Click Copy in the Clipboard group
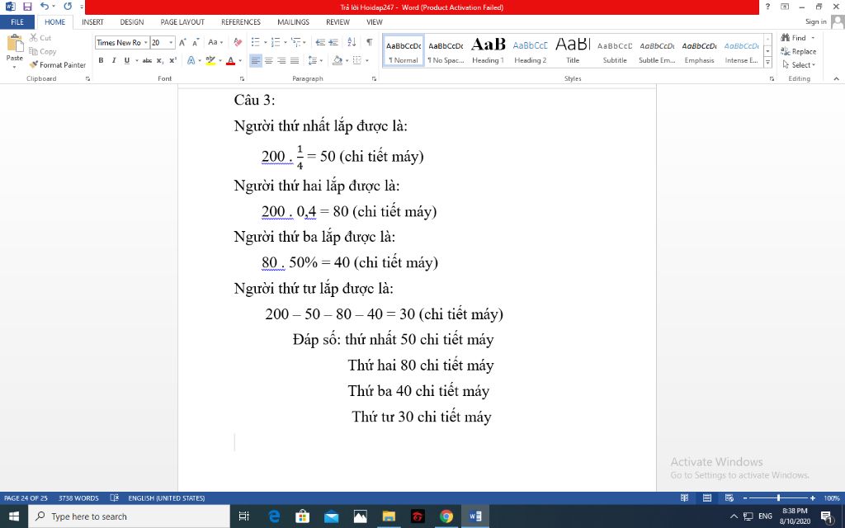Screen dimensions: 845x528 (43, 51)
